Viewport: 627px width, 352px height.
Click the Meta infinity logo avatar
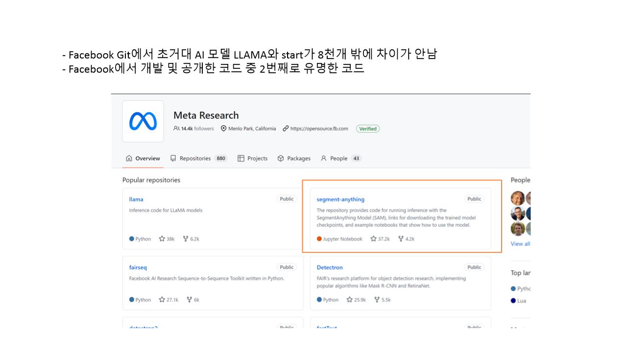pos(143,121)
